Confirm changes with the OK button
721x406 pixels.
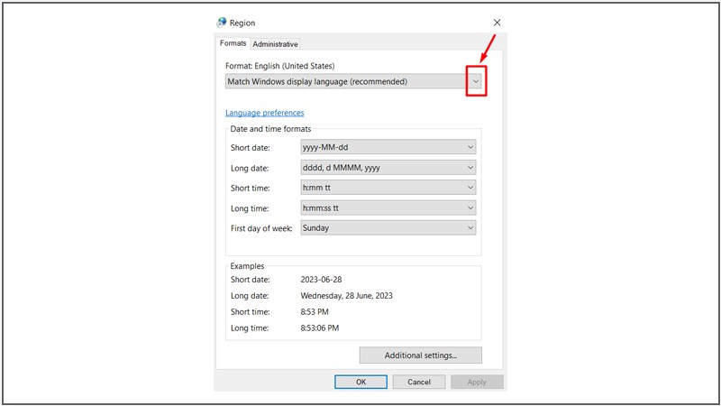pyautogui.click(x=360, y=382)
